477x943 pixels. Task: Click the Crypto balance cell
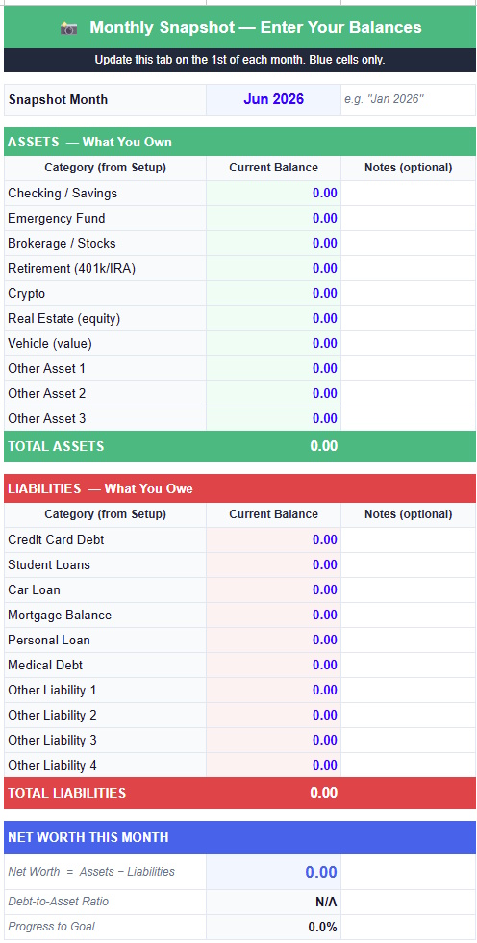coord(273,294)
